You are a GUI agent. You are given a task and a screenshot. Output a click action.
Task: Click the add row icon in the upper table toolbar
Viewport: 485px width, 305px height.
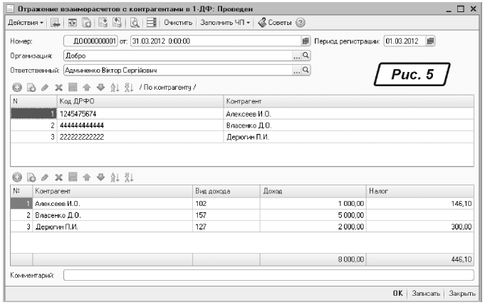click(17, 87)
